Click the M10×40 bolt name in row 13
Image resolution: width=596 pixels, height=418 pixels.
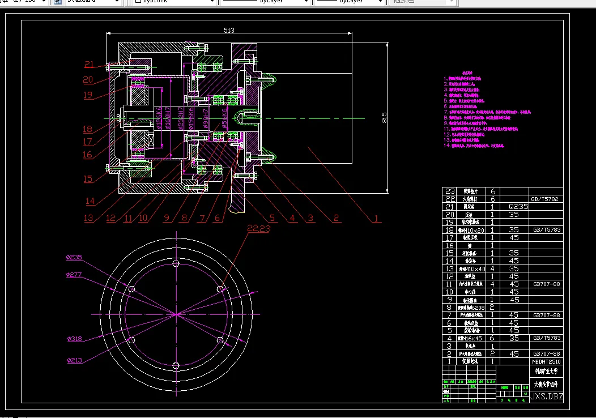472,268
